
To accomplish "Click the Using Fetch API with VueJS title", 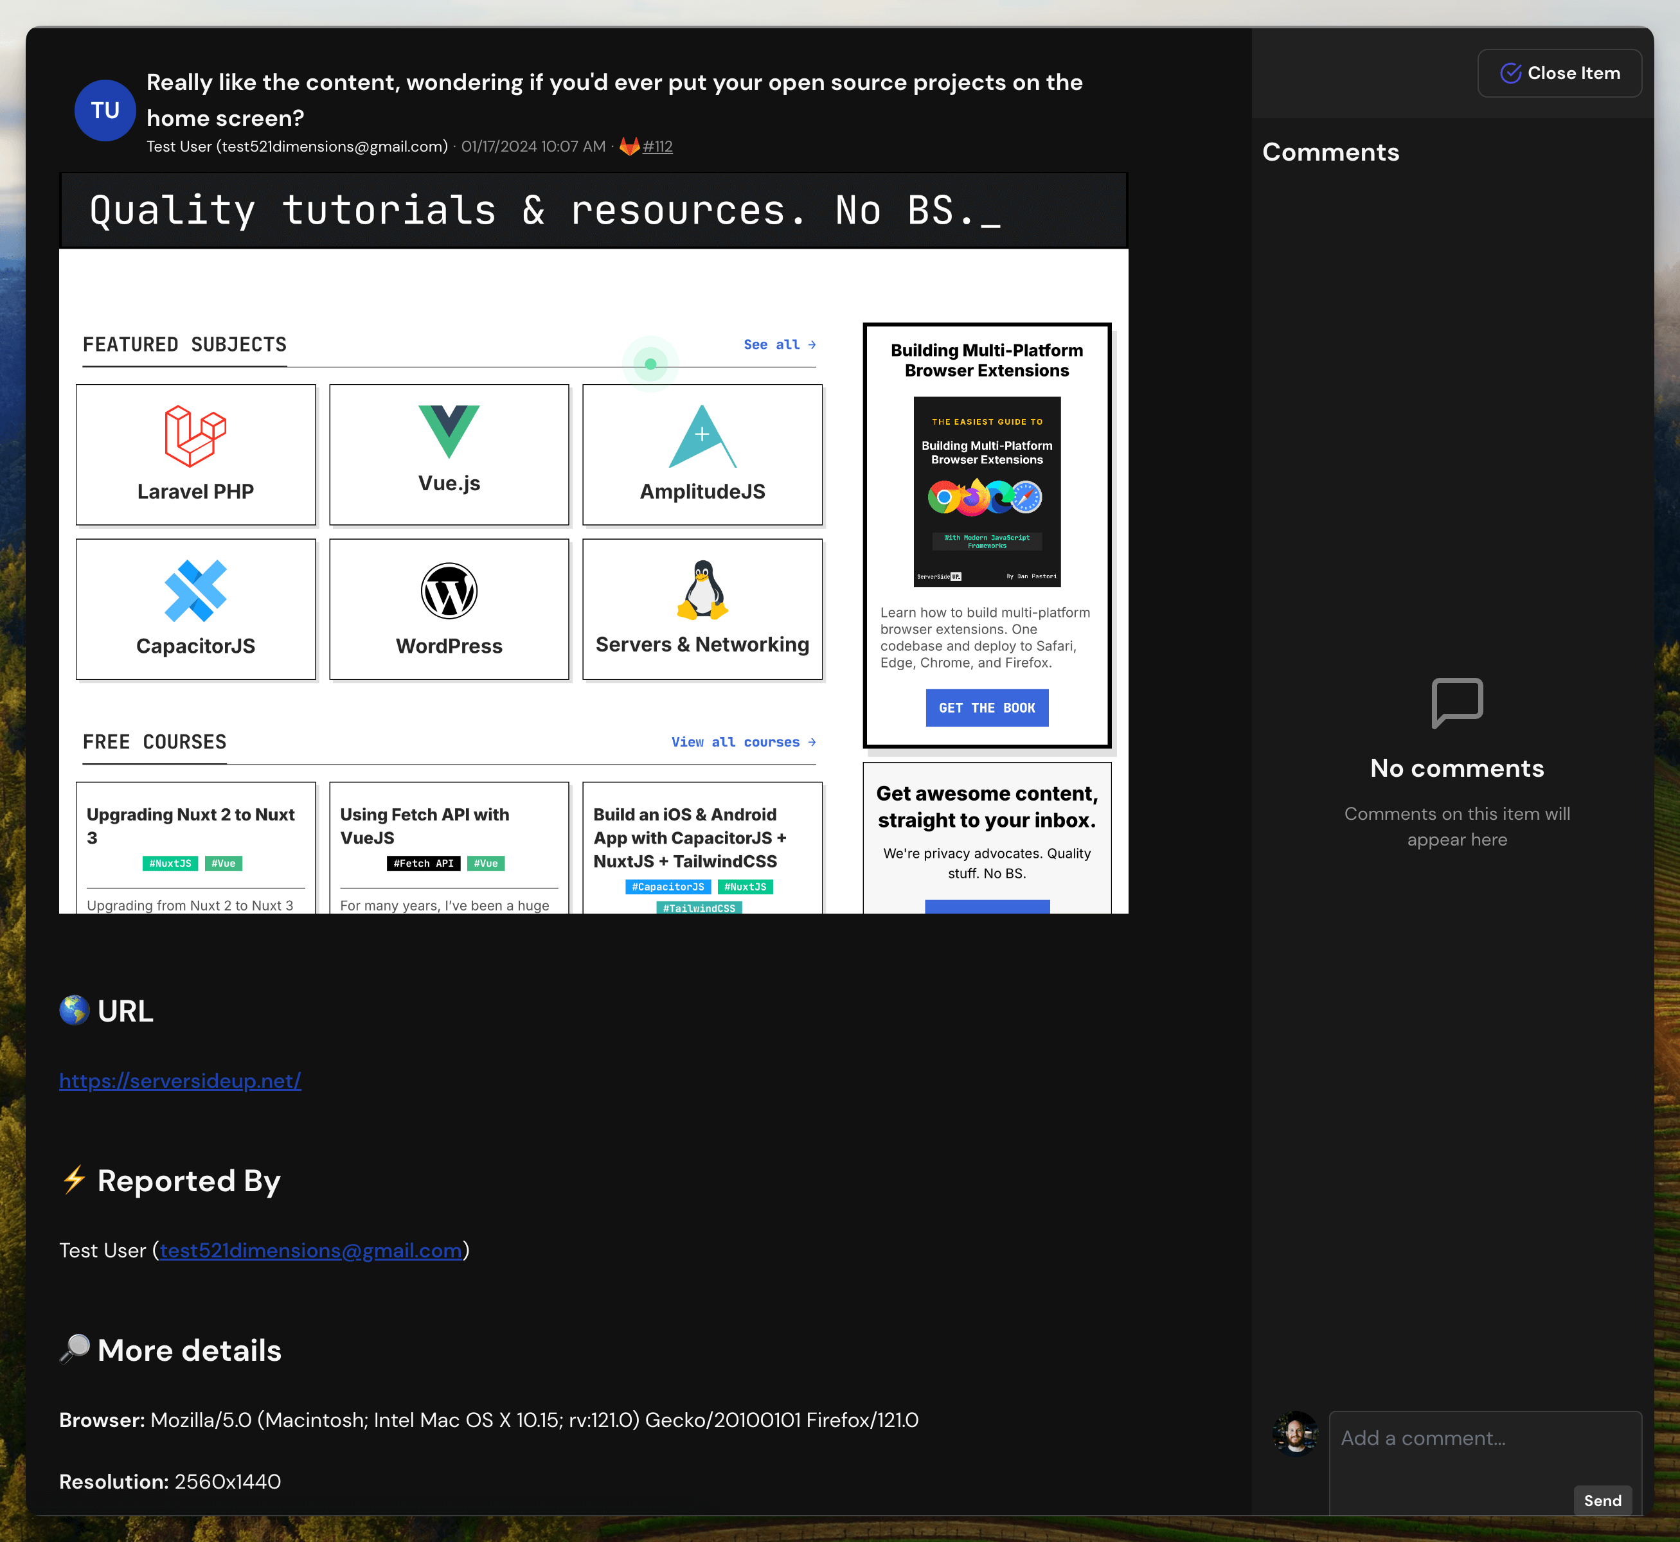I will pyautogui.click(x=425, y=826).
